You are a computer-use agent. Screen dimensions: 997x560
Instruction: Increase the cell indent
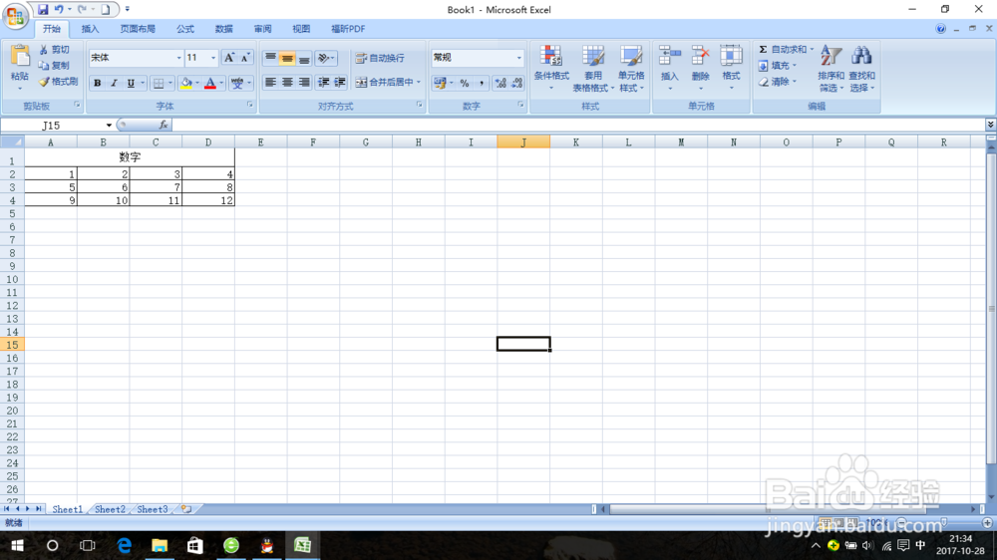coord(340,82)
